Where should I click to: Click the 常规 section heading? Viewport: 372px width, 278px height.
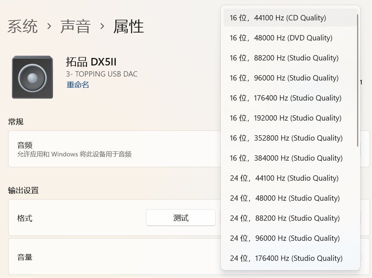point(16,122)
